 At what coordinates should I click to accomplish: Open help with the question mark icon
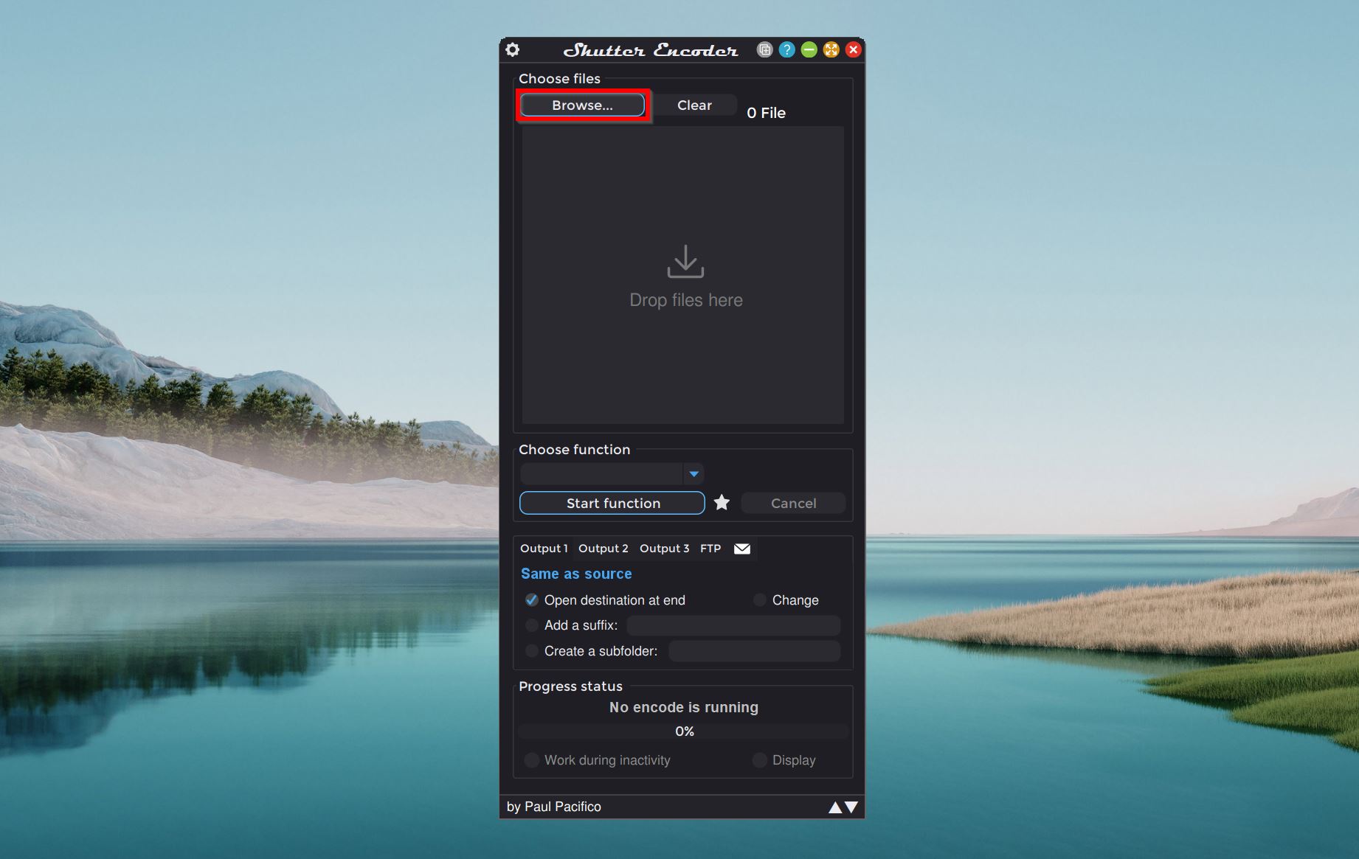click(786, 49)
